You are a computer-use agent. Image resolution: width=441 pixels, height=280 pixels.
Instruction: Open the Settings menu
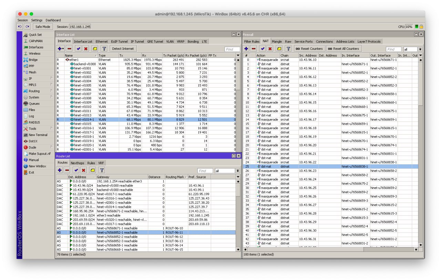37,20
